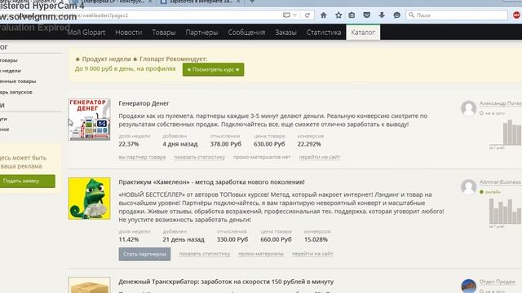Click the 22.37% weekly share value

(129, 144)
